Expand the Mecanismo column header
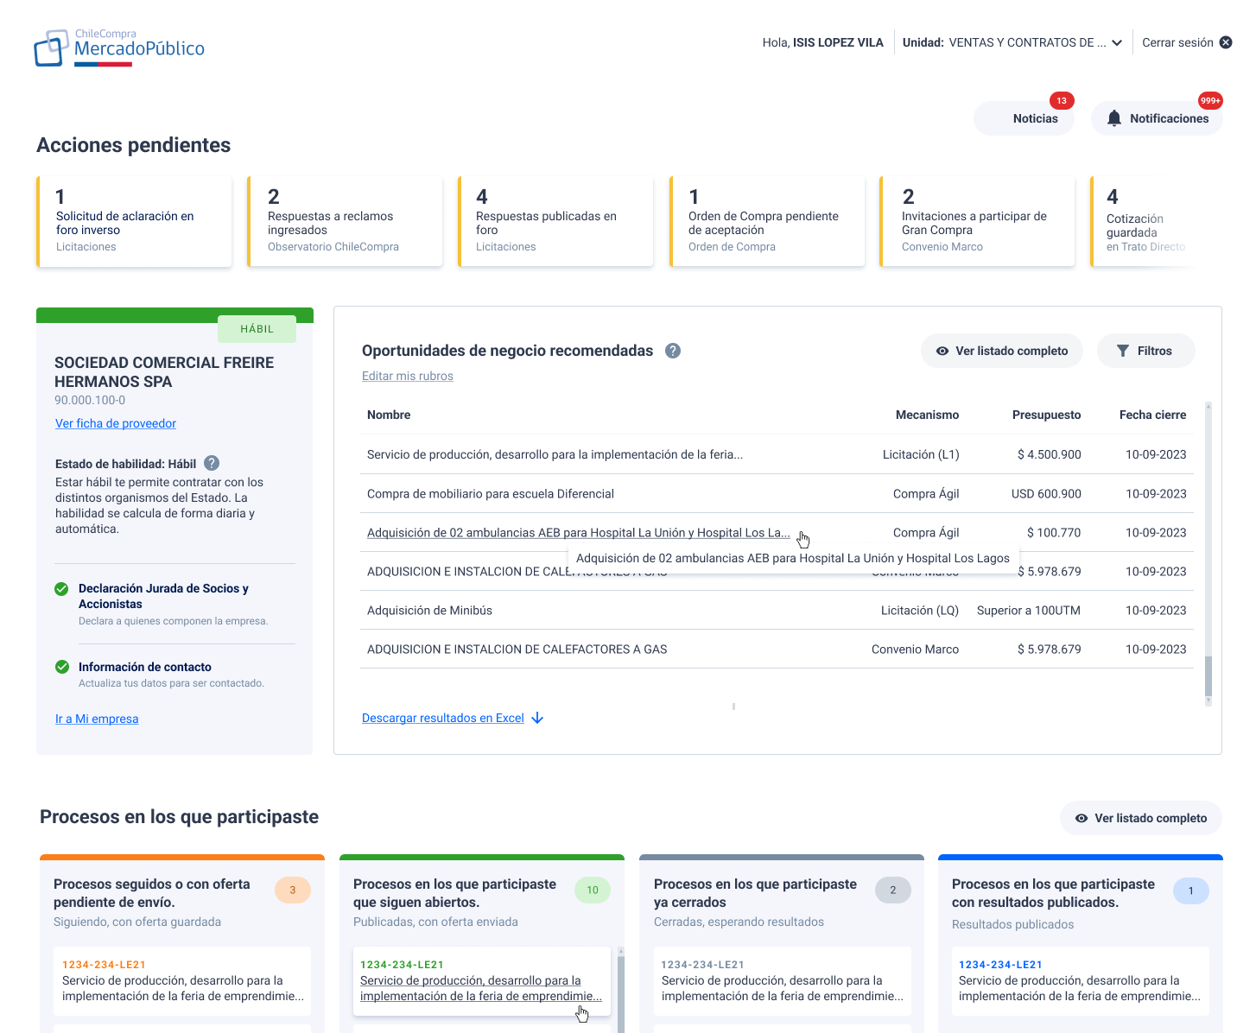 point(927,415)
